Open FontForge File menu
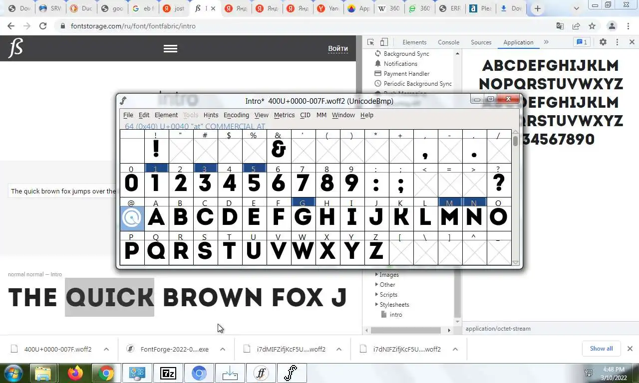Screen dimensions: 639x383 point(128,115)
